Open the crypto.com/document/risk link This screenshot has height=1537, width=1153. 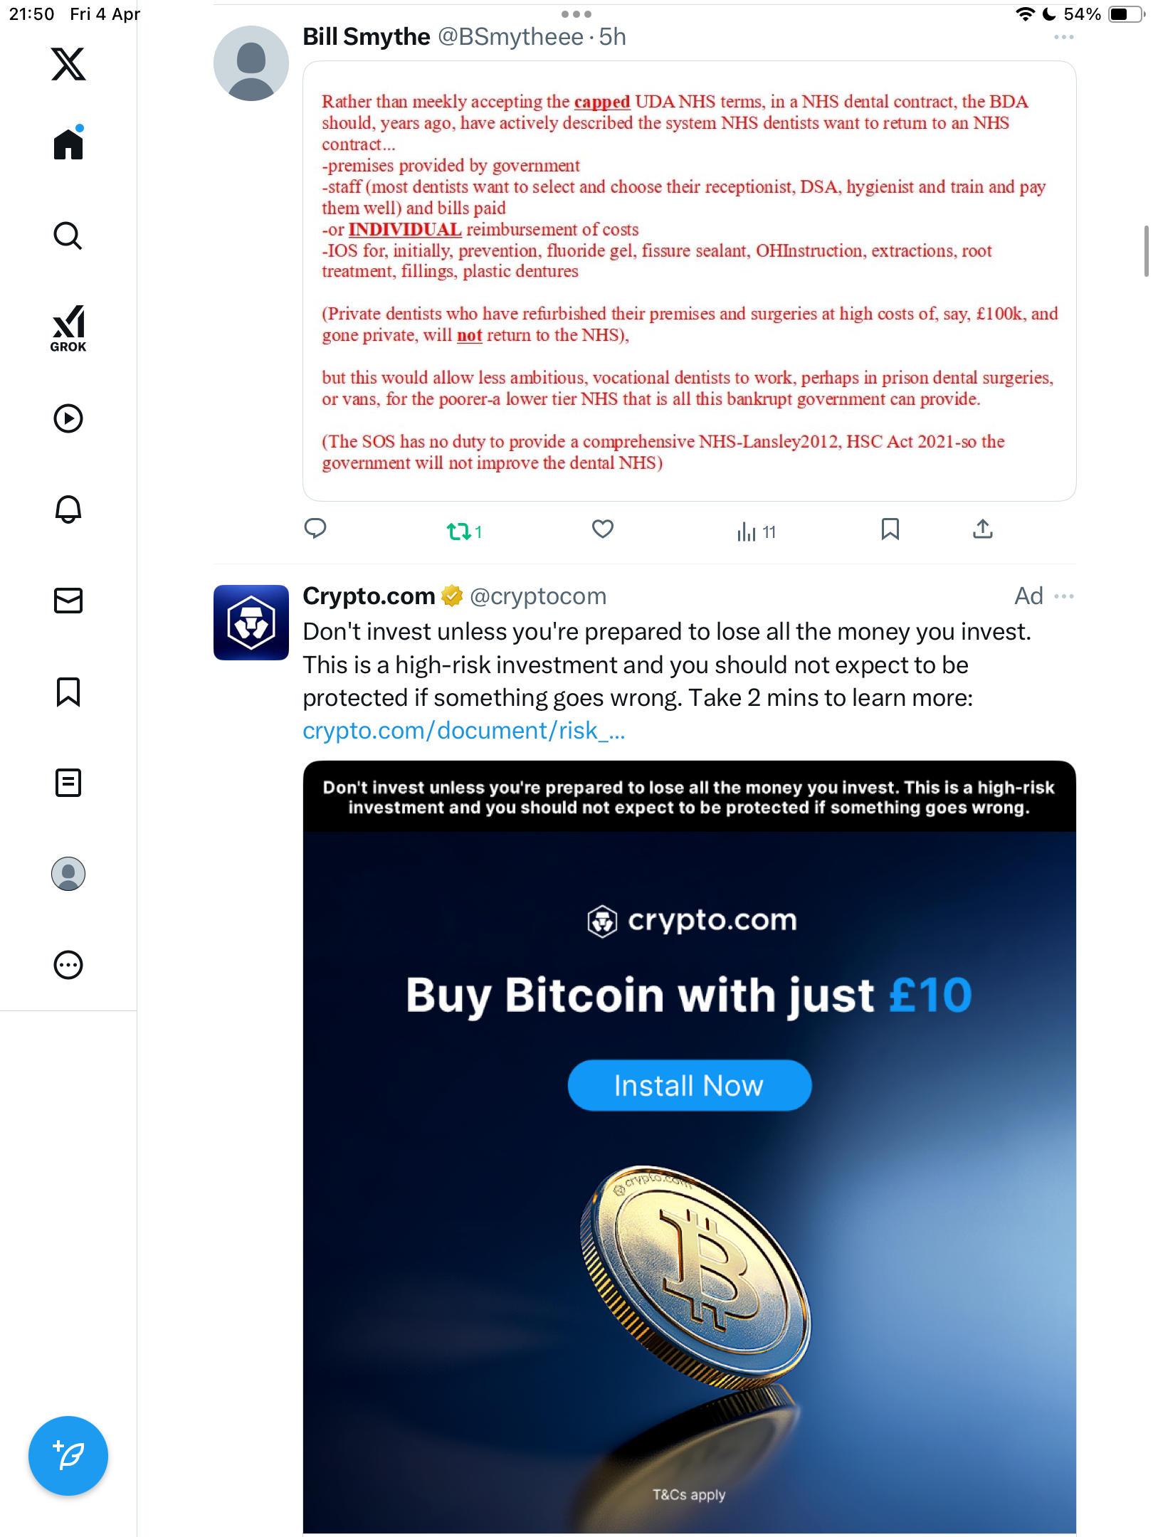pos(464,731)
